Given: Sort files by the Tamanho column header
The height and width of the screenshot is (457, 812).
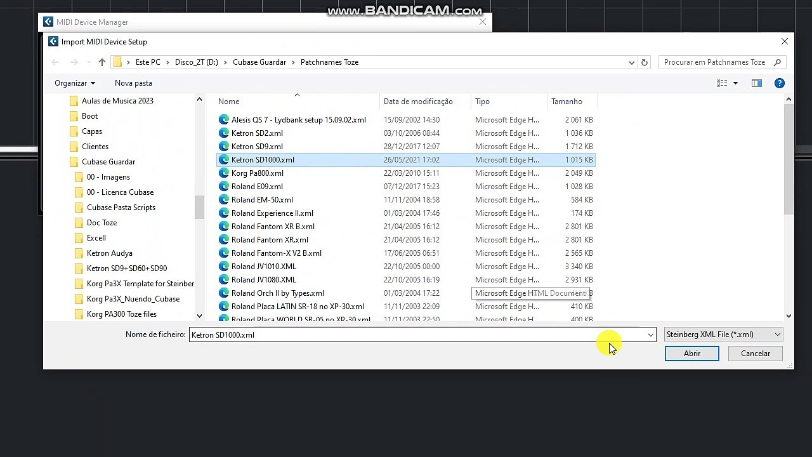Looking at the screenshot, I should point(573,102).
